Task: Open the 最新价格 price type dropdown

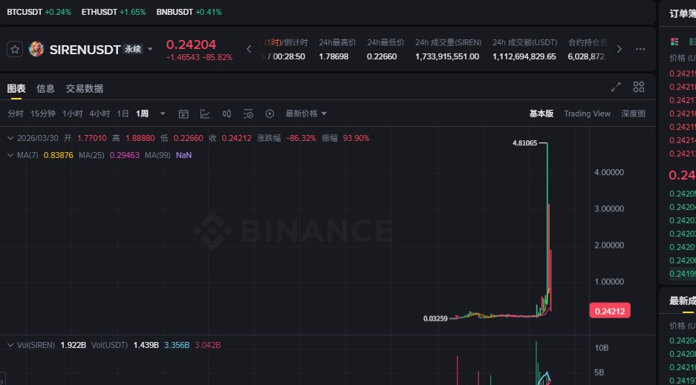Action: 306,113
